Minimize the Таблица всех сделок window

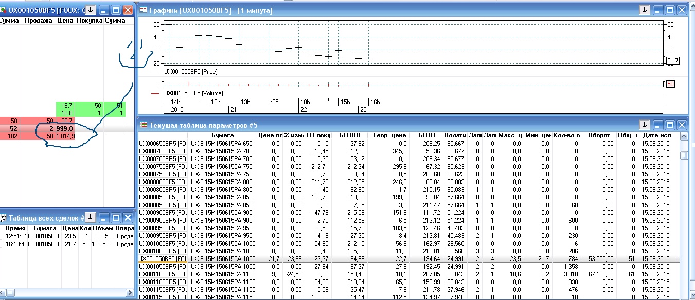(x=103, y=217)
